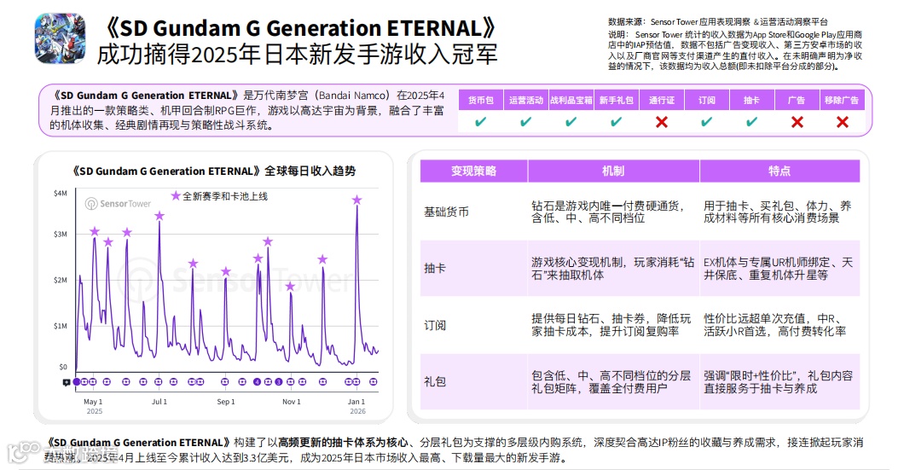Screen dimensions: 904x470
Task: Click the star between Nov 1 and Jan 1
Action: coord(323,259)
